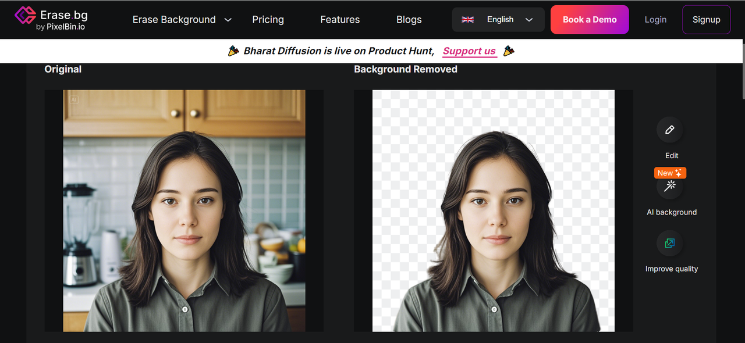The width and height of the screenshot is (745, 343).
Task: Click the Signup button
Action: tap(706, 20)
